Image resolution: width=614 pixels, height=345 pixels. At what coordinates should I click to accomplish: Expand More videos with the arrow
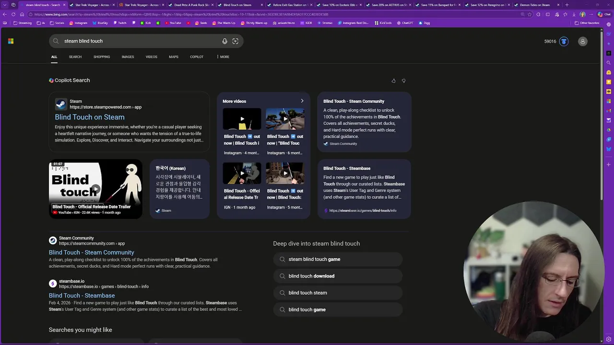302,101
